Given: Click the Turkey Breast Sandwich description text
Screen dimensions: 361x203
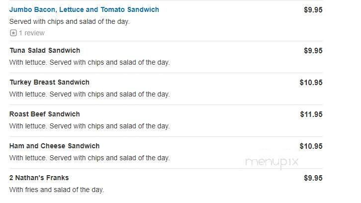Looking at the screenshot, I should [x=90, y=94].
